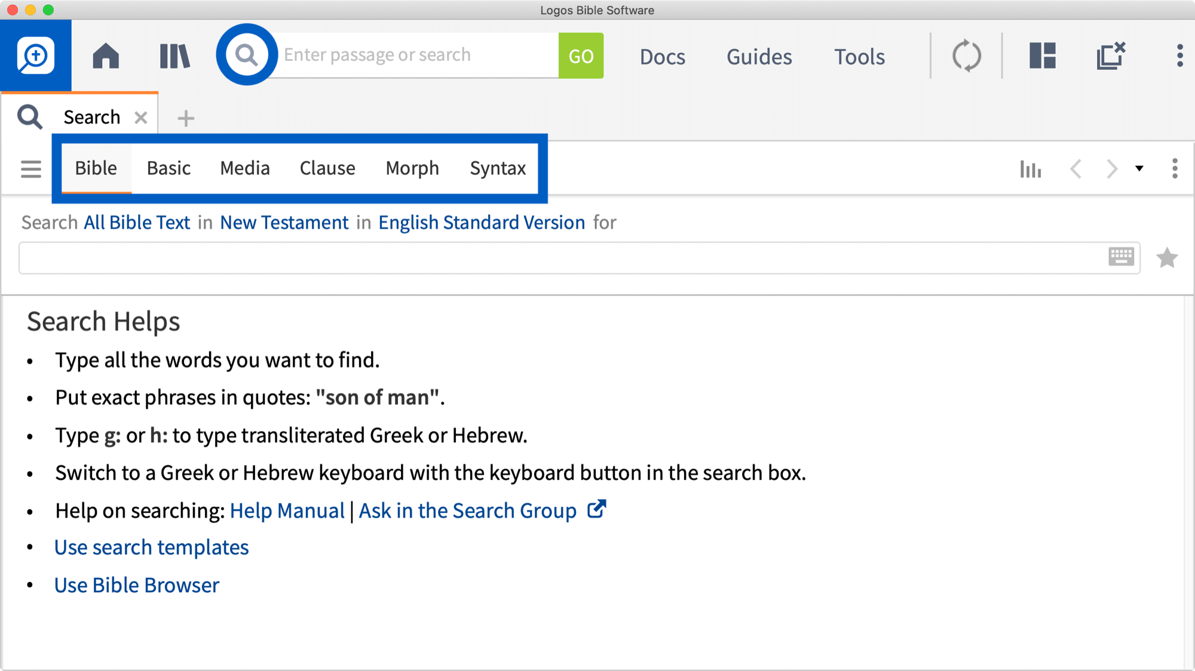
Task: Switch to Syntax search type
Action: point(498,168)
